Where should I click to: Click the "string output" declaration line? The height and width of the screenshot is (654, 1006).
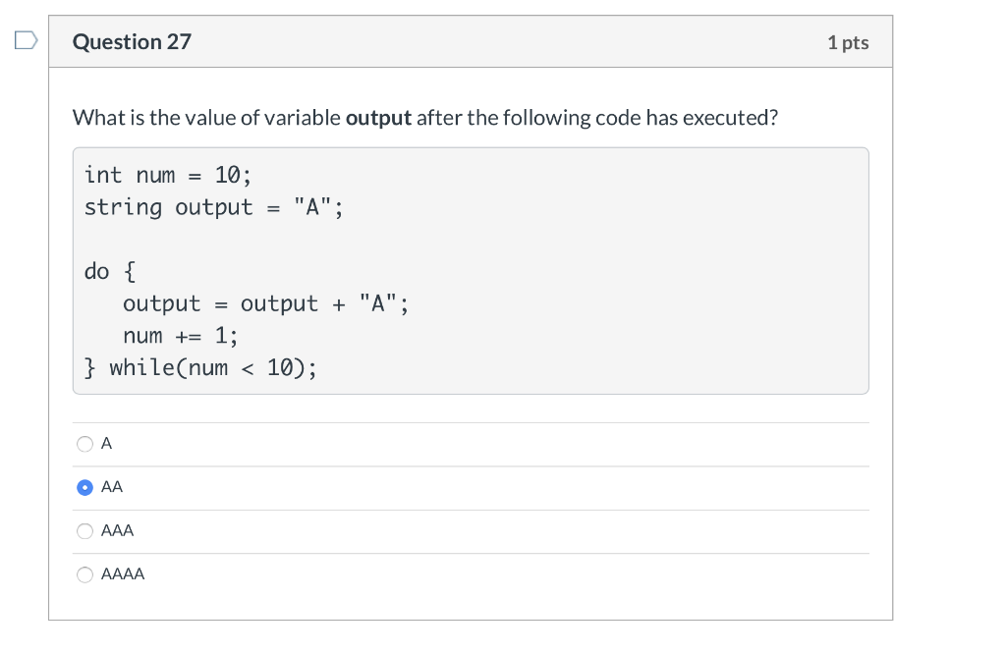click(213, 207)
